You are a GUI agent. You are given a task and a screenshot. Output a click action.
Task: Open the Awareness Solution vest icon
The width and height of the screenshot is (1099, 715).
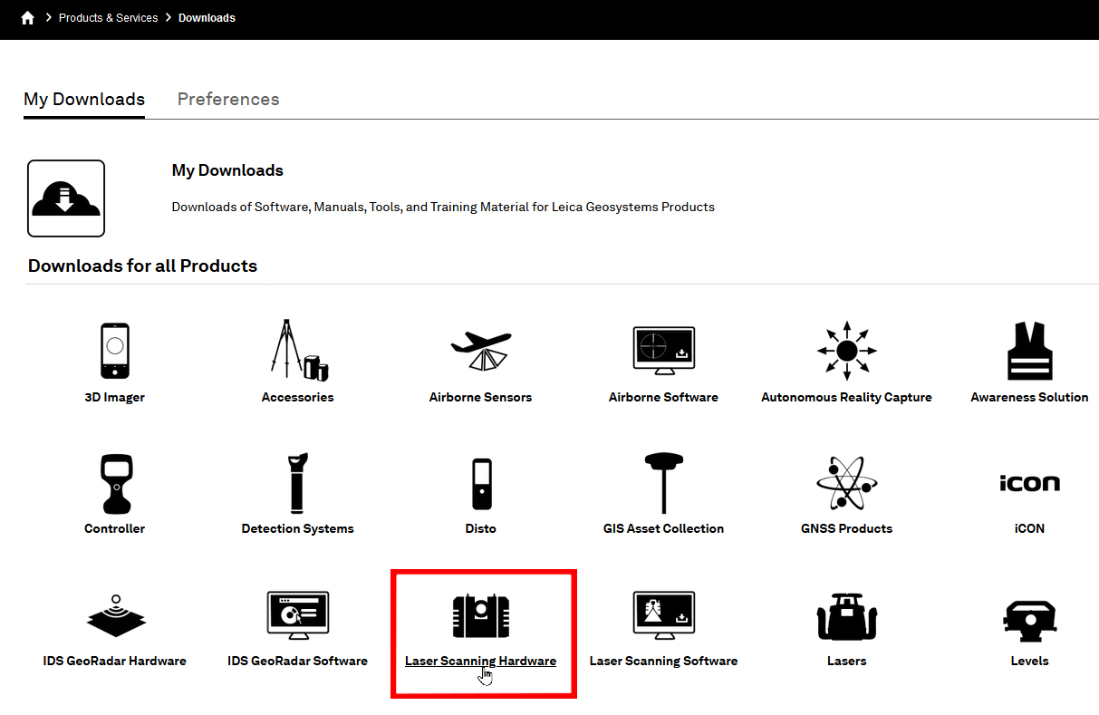pyautogui.click(x=1030, y=351)
